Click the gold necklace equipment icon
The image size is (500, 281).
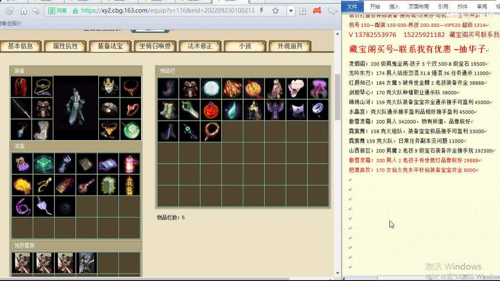(43, 87)
